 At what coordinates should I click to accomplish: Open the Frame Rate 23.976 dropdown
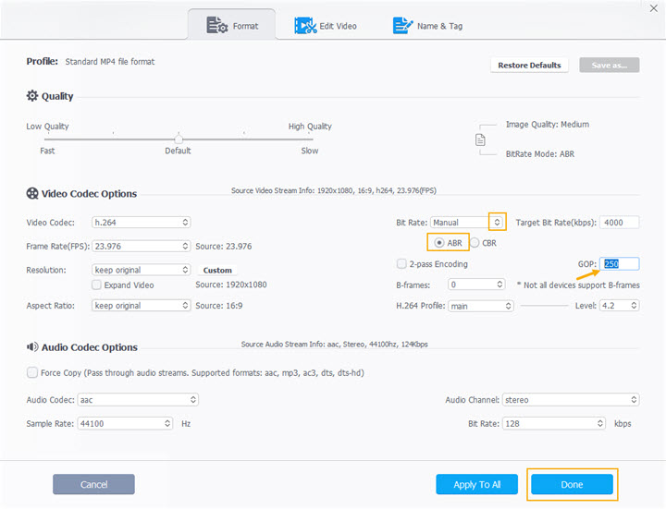(x=141, y=246)
